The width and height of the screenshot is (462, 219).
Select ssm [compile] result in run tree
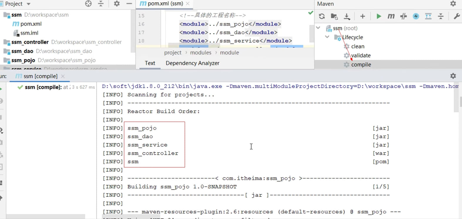(56, 87)
